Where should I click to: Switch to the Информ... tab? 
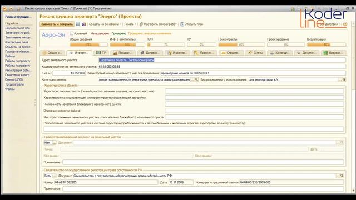79,53
